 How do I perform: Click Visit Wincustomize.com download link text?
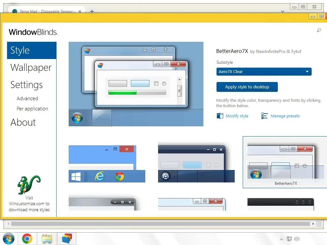point(29,204)
